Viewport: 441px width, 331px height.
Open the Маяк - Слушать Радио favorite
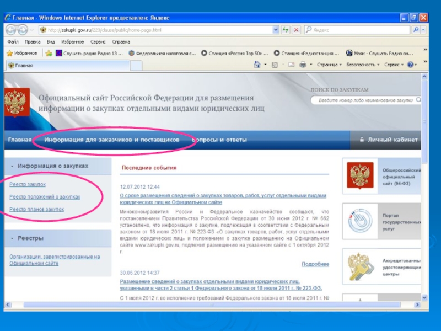pos(380,53)
